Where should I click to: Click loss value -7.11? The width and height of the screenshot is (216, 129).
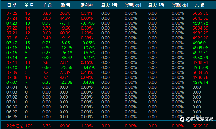click(65, 23)
